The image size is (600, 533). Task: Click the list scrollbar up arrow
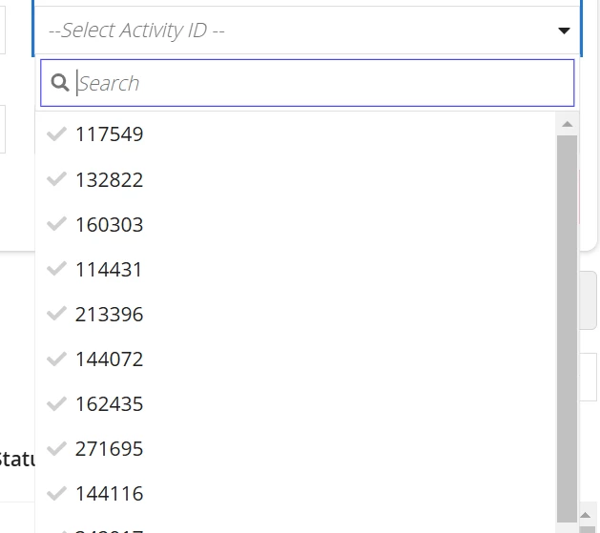(x=568, y=124)
